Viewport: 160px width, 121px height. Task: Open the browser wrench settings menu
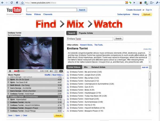157,3
